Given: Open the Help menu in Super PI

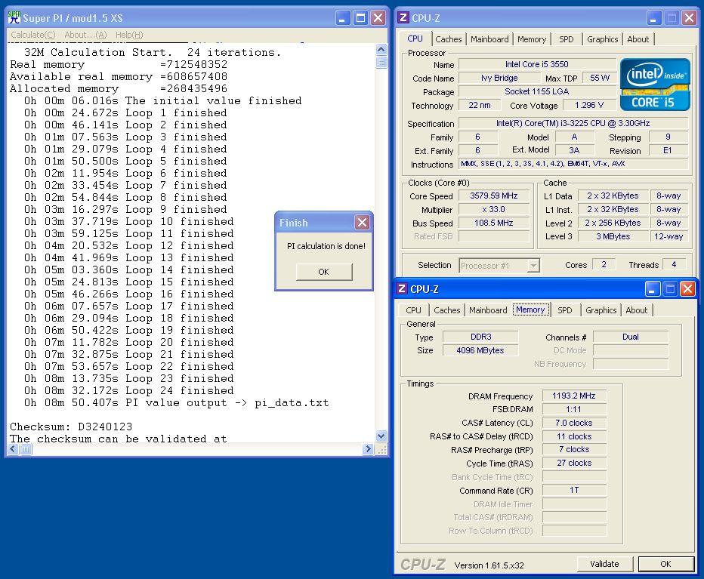Looking at the screenshot, I should click(129, 35).
